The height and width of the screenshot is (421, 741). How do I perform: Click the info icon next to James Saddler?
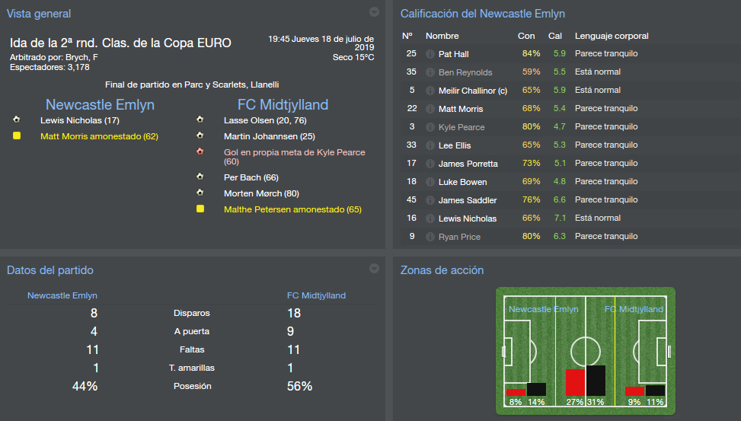430,200
